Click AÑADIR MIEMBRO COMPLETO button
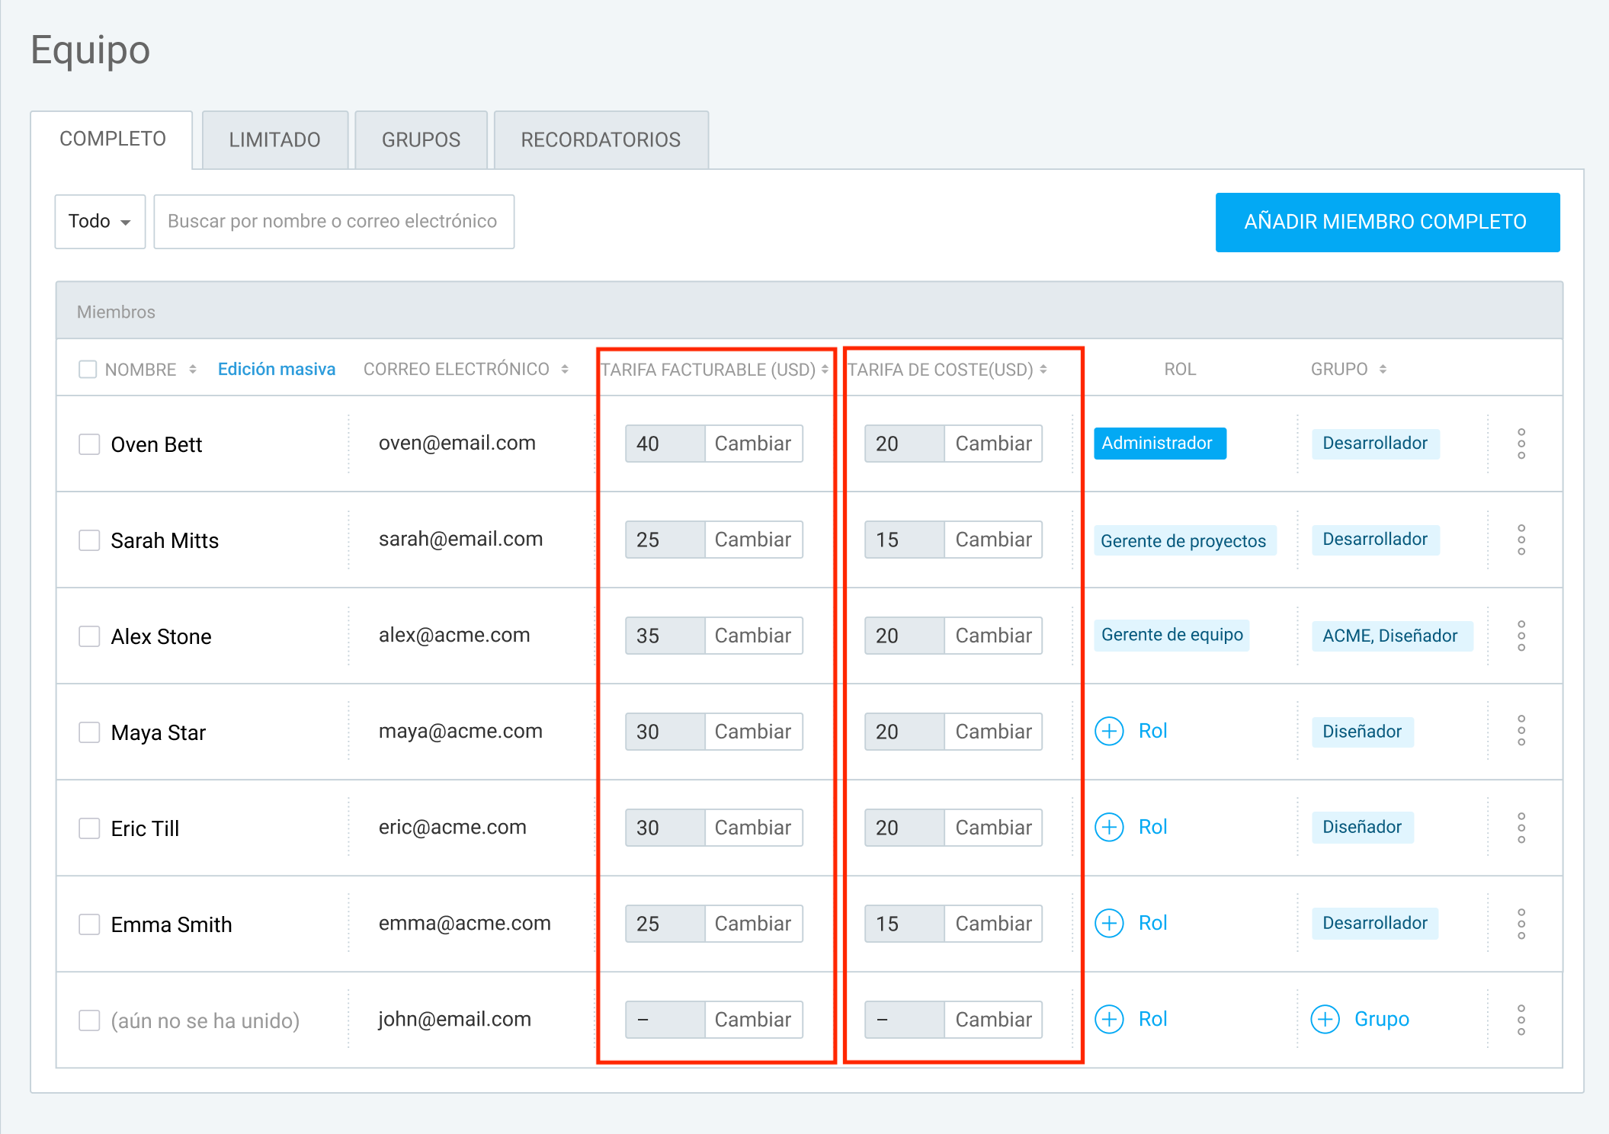 1386,222
